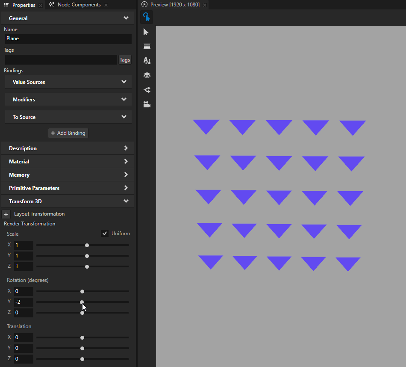The height and width of the screenshot is (367, 406).
Task: Click the node connections icon
Action: tap(147, 90)
